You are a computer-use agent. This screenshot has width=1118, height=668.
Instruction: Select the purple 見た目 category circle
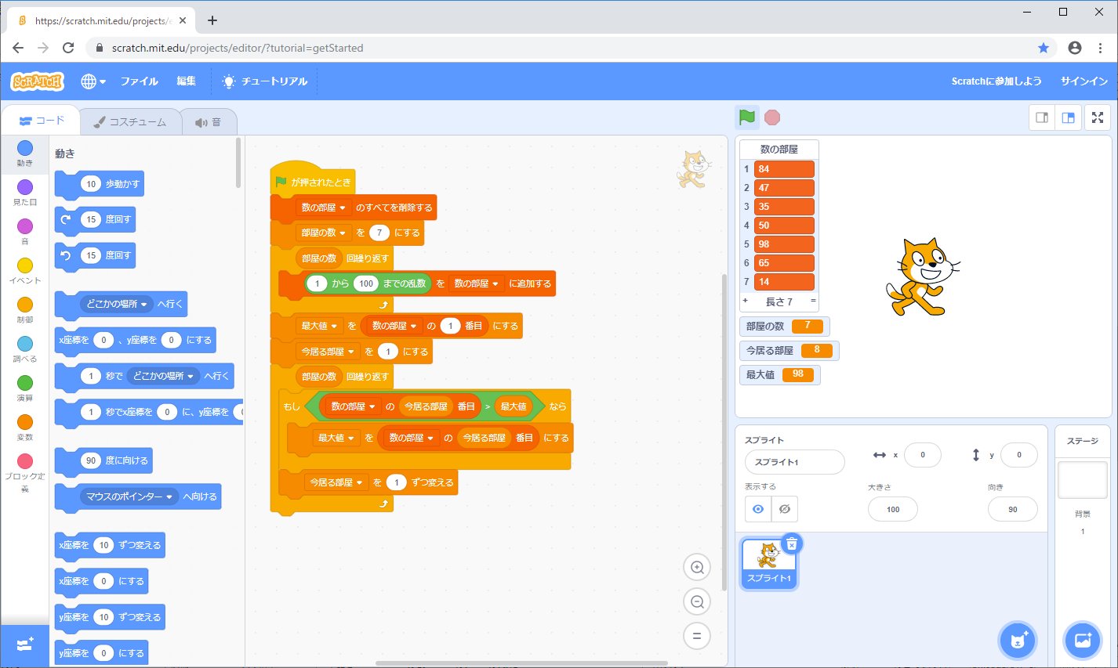click(x=25, y=187)
